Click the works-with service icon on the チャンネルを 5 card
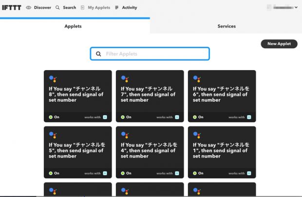This screenshot has width=302, height=197. (x=105, y=173)
